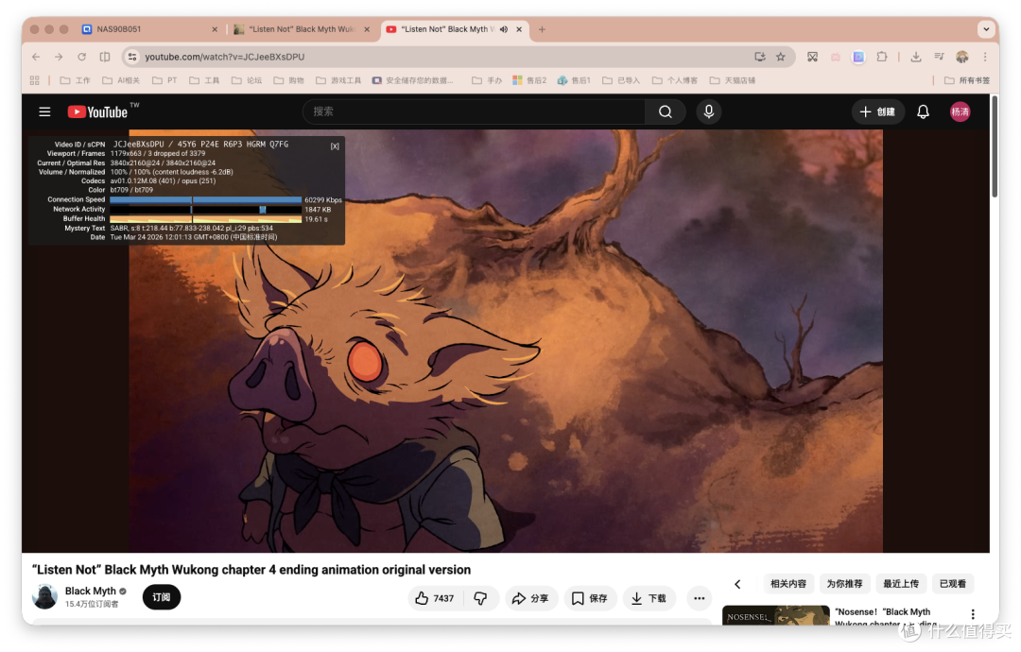Open options for the Nosense! recommended video
This screenshot has width=1021, height=652.
click(973, 614)
